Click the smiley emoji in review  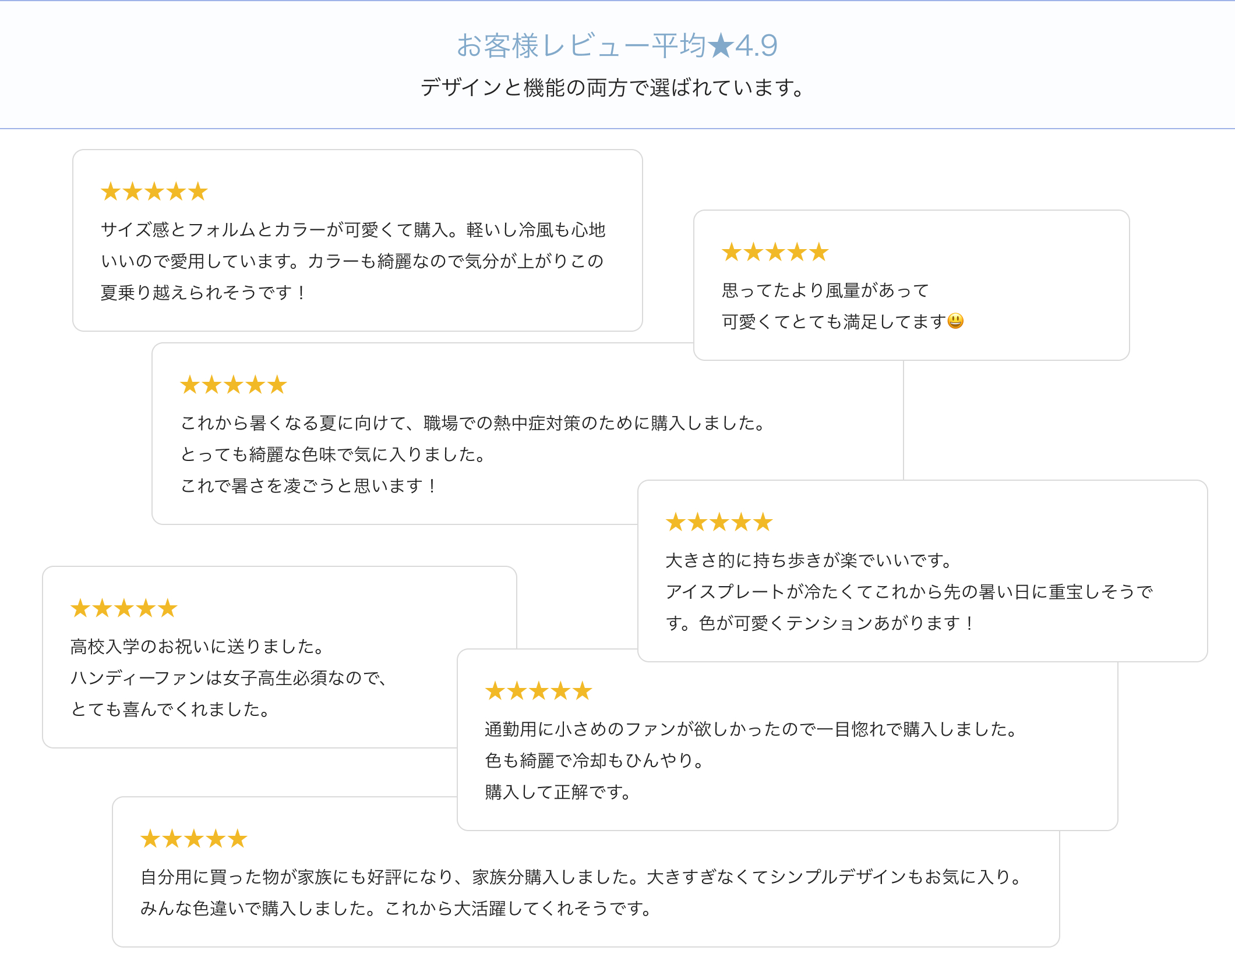pos(955,321)
